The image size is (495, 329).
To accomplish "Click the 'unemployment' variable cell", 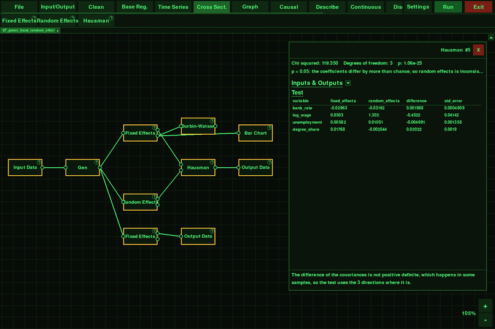I will point(307,122).
